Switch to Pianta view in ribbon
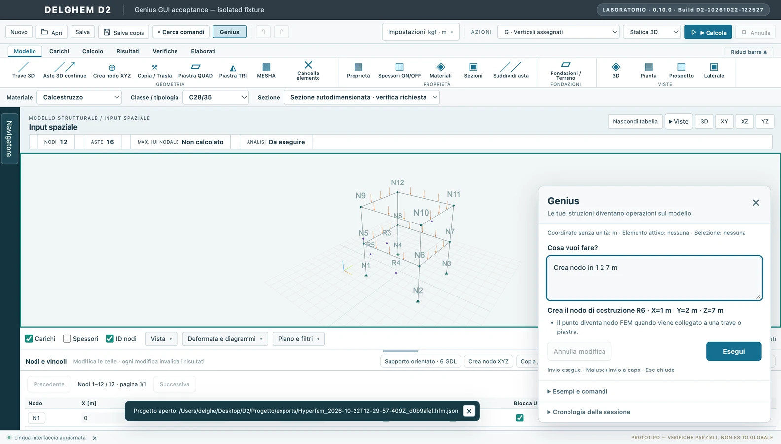 648,70
